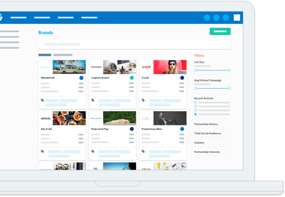Image resolution: width=285 pixels, height=197 pixels.
Task: Click the green button beside Brands heading
Action: [x=220, y=31]
